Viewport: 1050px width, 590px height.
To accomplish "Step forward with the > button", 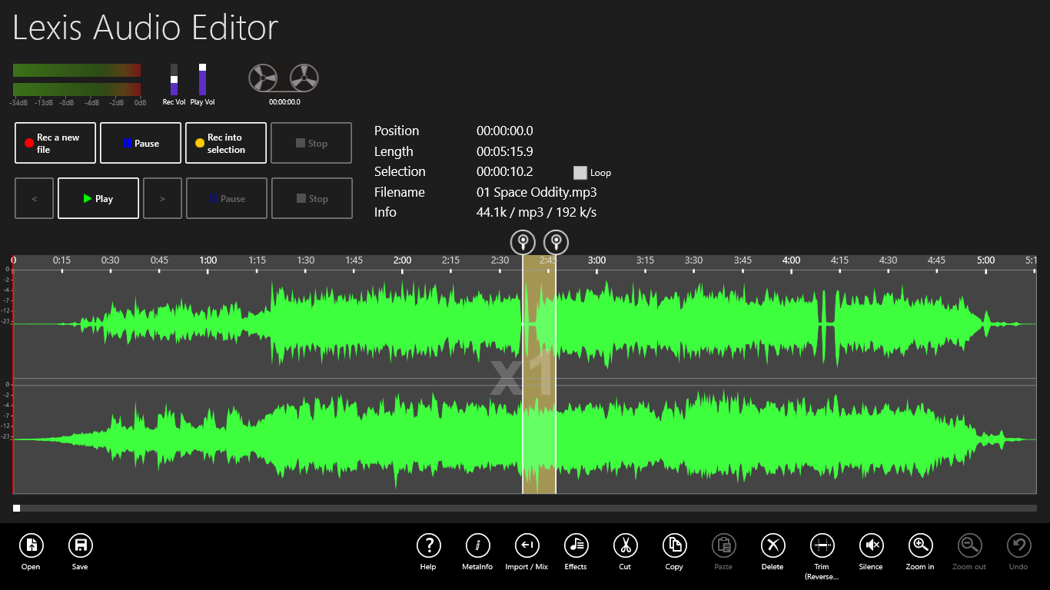I will (162, 198).
